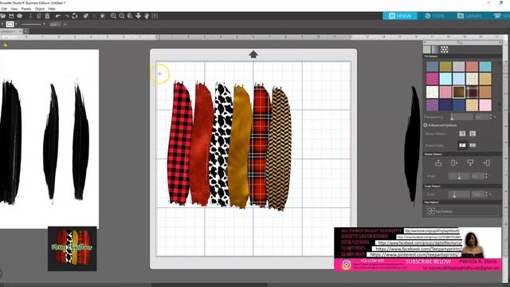Select the Pan hand tool
This screenshot has width=510, height=287.
tap(147, 16)
